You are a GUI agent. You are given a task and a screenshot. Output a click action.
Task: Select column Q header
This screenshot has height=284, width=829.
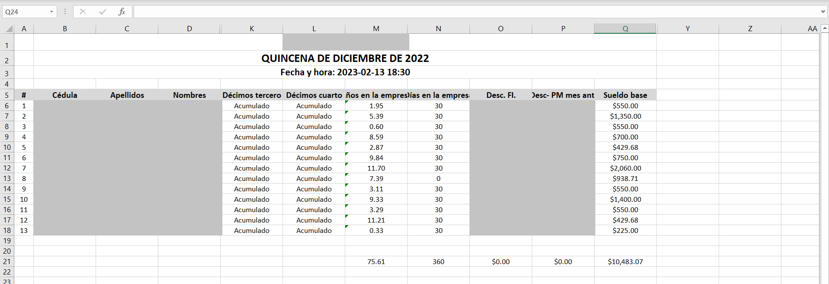click(x=626, y=29)
